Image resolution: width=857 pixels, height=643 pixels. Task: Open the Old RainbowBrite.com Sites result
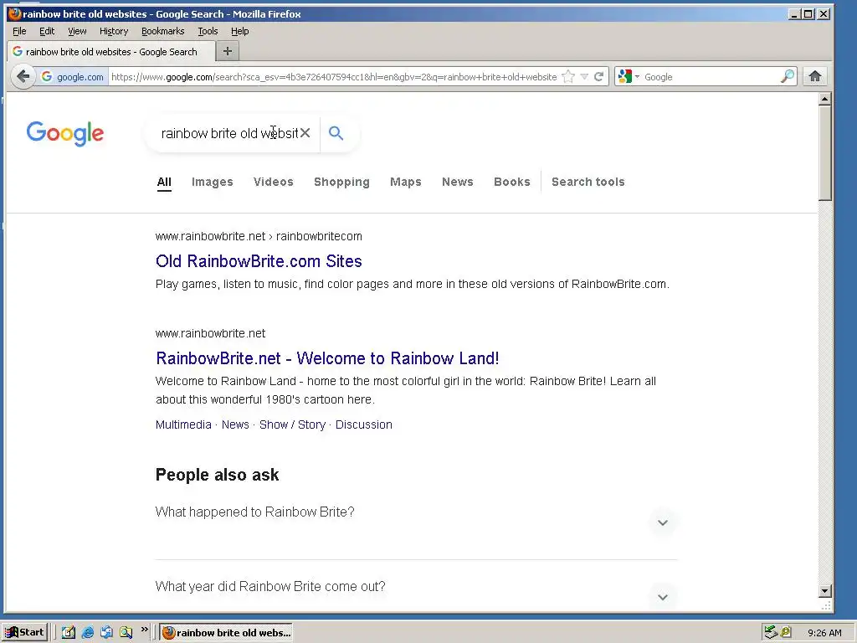pos(259,261)
